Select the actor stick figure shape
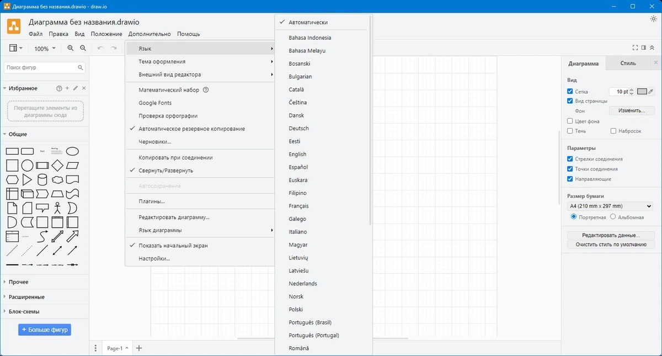662x356 pixels. tap(57, 208)
